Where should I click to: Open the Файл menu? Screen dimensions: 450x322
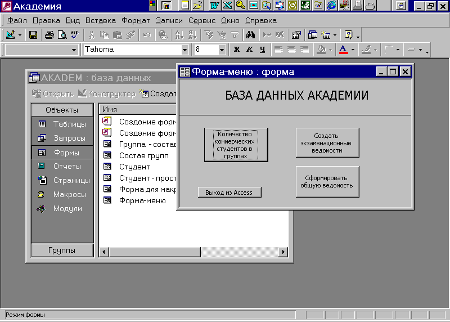pos(17,21)
